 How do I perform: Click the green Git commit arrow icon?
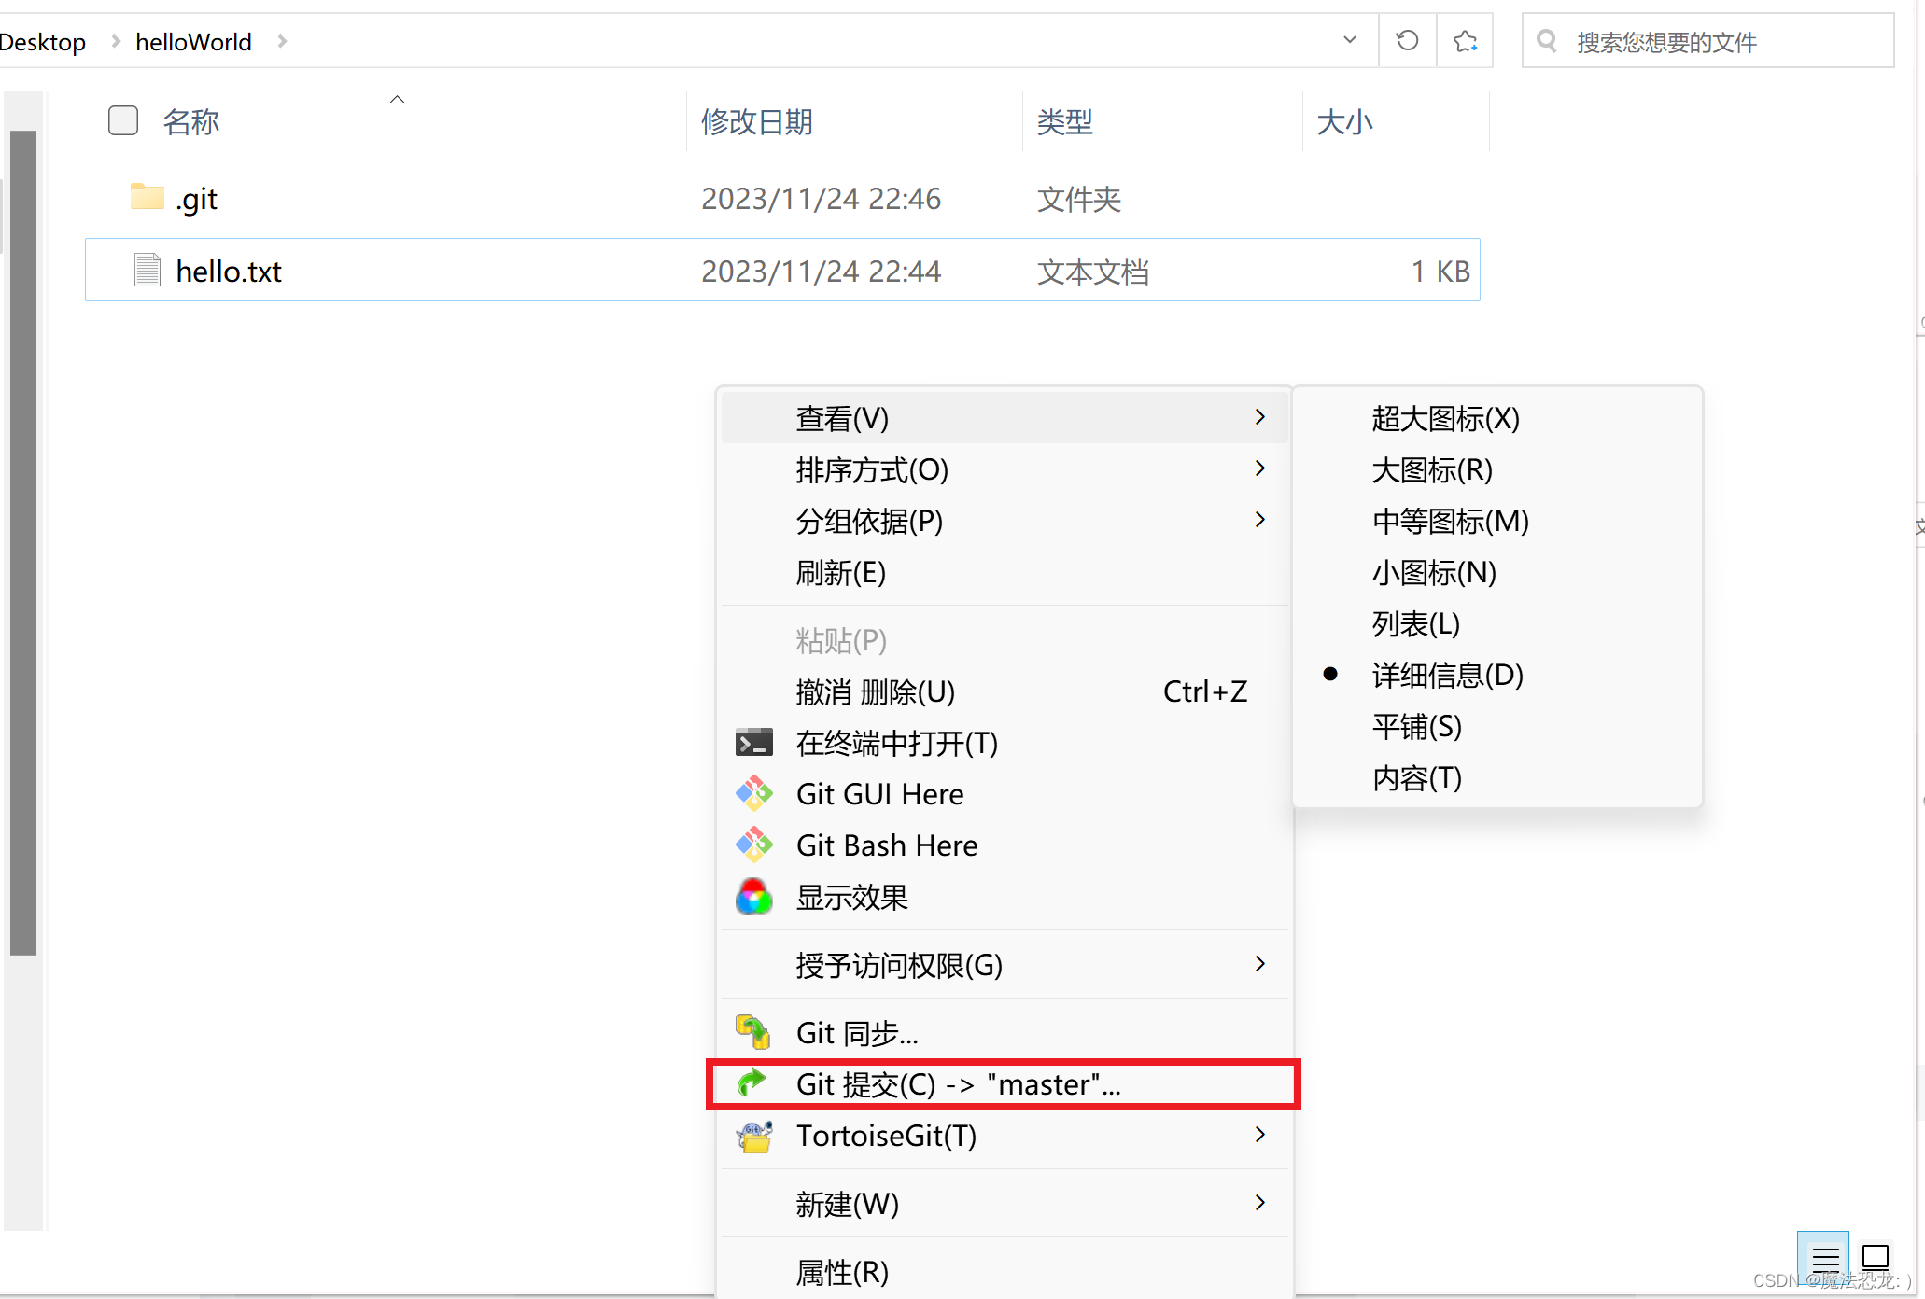click(x=752, y=1083)
